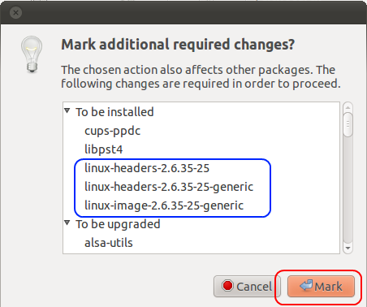
Task: Click the empty scrollbar track below the thumb
Action: (x=348, y=189)
